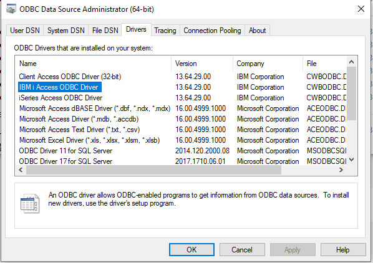Click file cell of ODBC Driver 11 row

[x=326, y=151]
